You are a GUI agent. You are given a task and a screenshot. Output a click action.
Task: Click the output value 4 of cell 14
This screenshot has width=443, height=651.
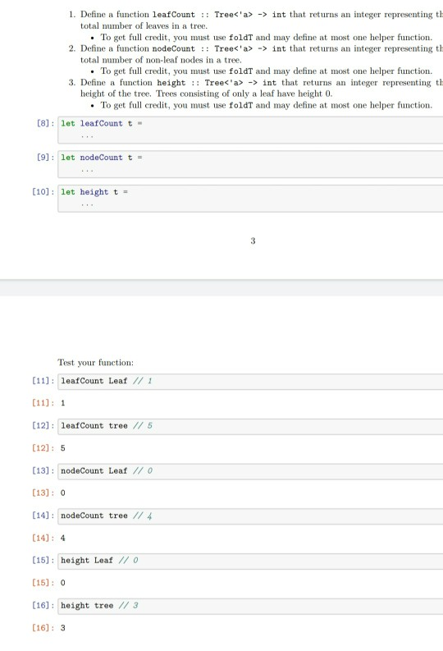click(62, 538)
